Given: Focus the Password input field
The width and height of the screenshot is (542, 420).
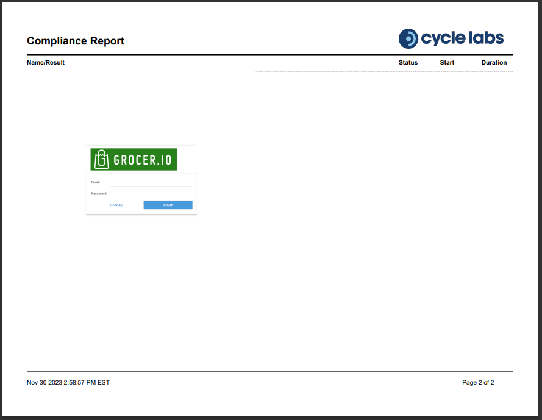Looking at the screenshot, I should (x=151, y=193).
